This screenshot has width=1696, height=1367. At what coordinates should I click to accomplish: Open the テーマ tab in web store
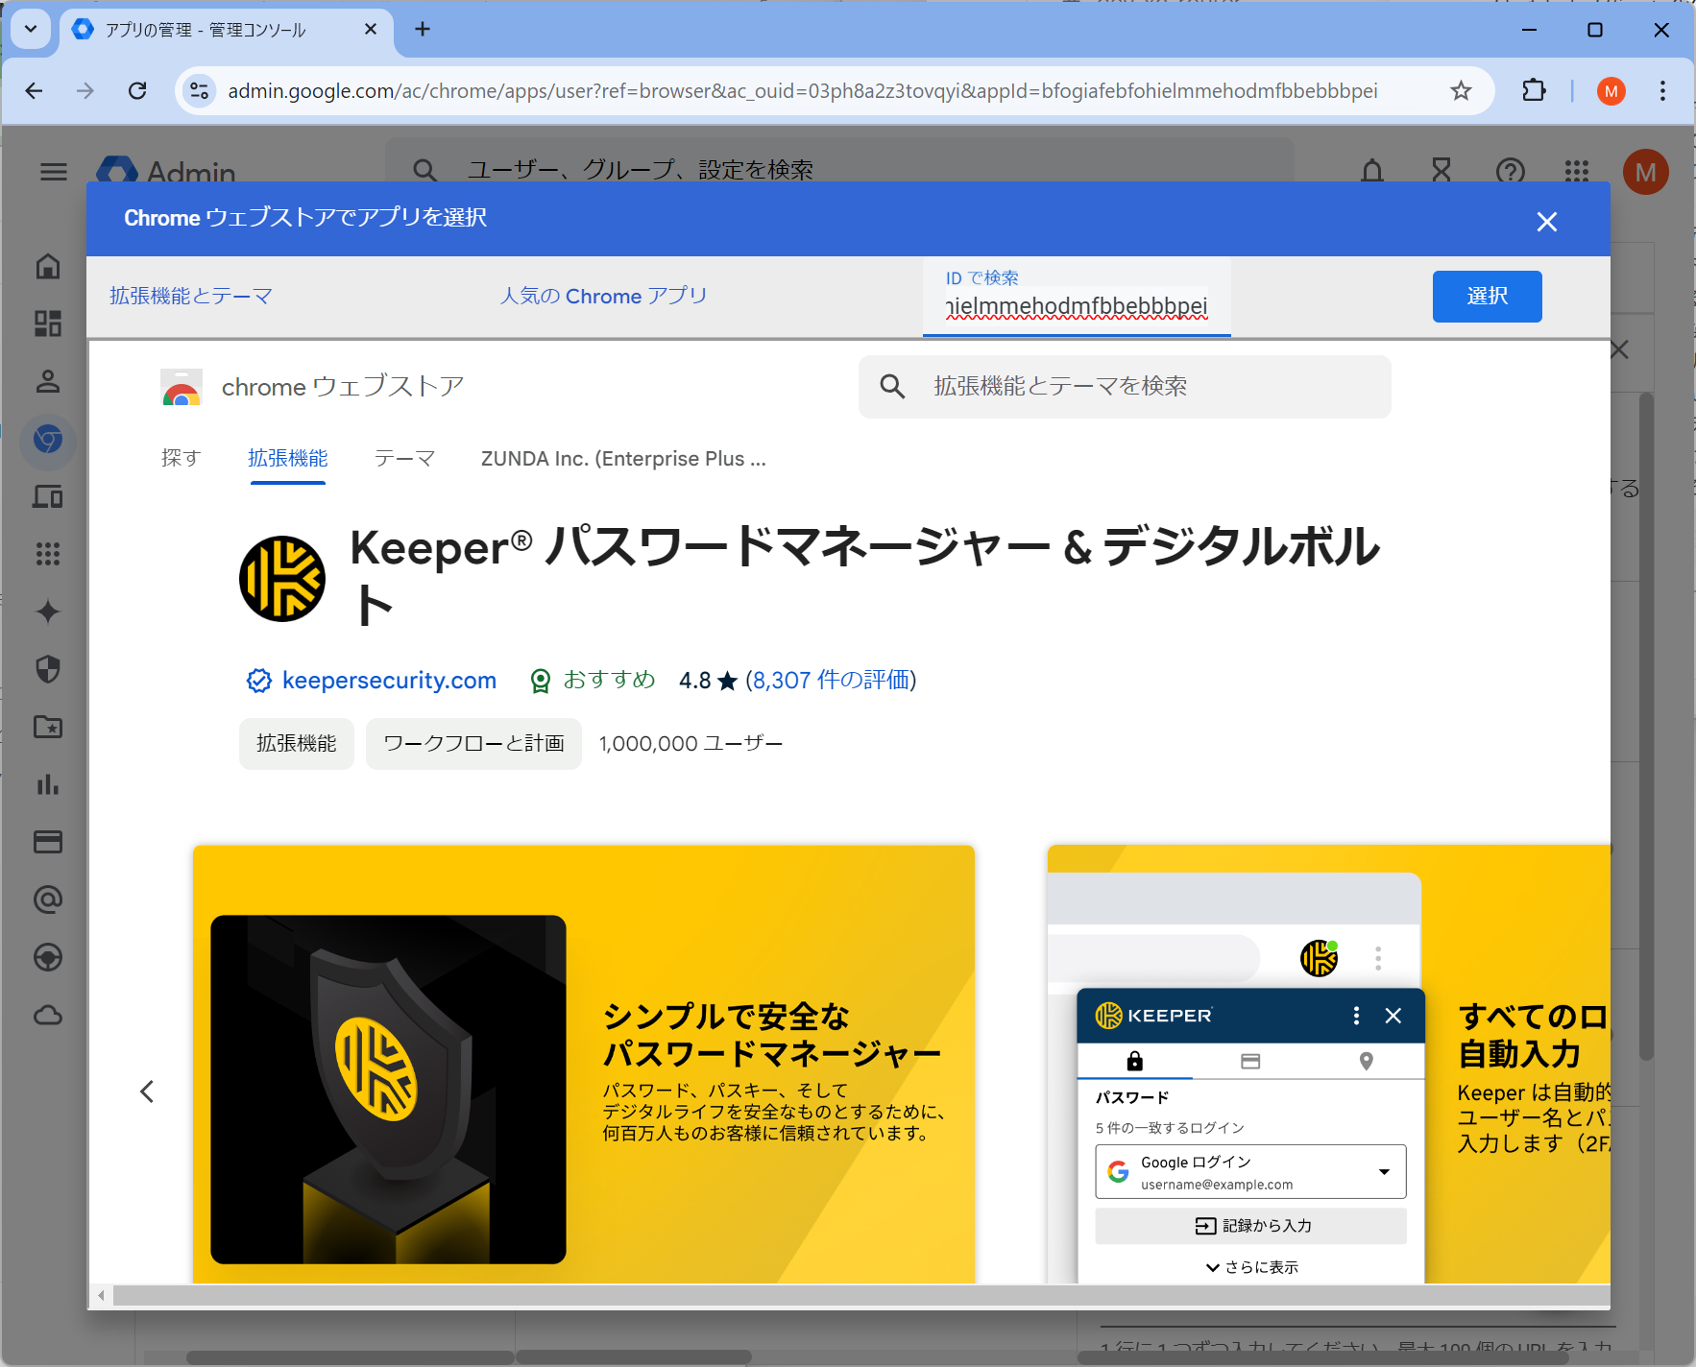[404, 458]
